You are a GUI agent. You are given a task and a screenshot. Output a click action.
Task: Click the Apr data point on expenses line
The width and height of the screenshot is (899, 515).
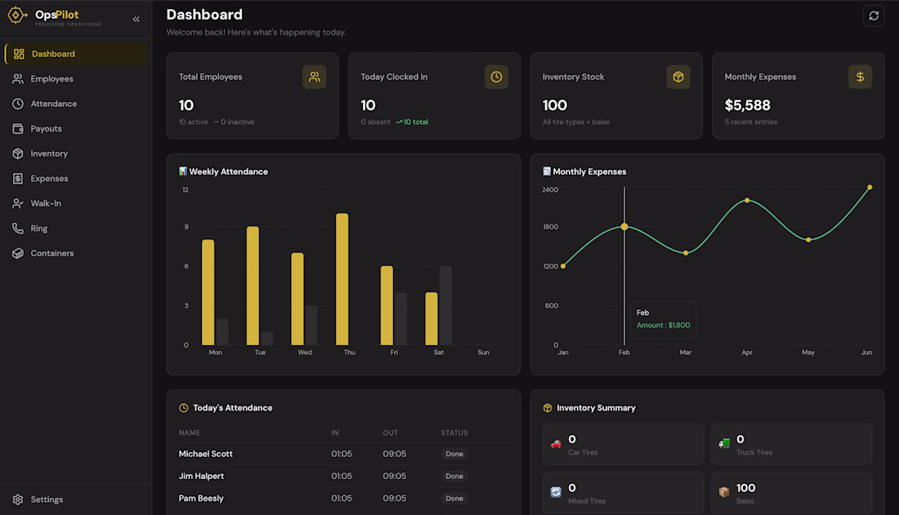747,201
